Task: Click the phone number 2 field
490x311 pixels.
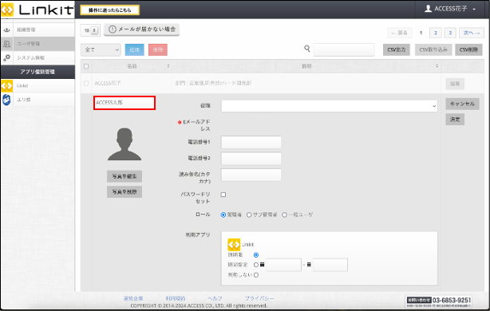Action: click(x=251, y=159)
